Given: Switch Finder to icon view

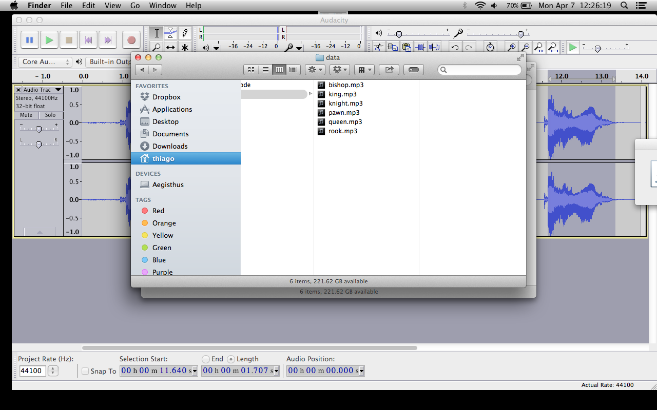Looking at the screenshot, I should [x=251, y=69].
